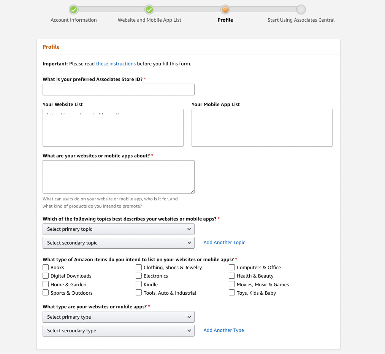The height and width of the screenshot is (354, 385).
Task: Select the Kindle checkbox
Action: click(x=139, y=284)
